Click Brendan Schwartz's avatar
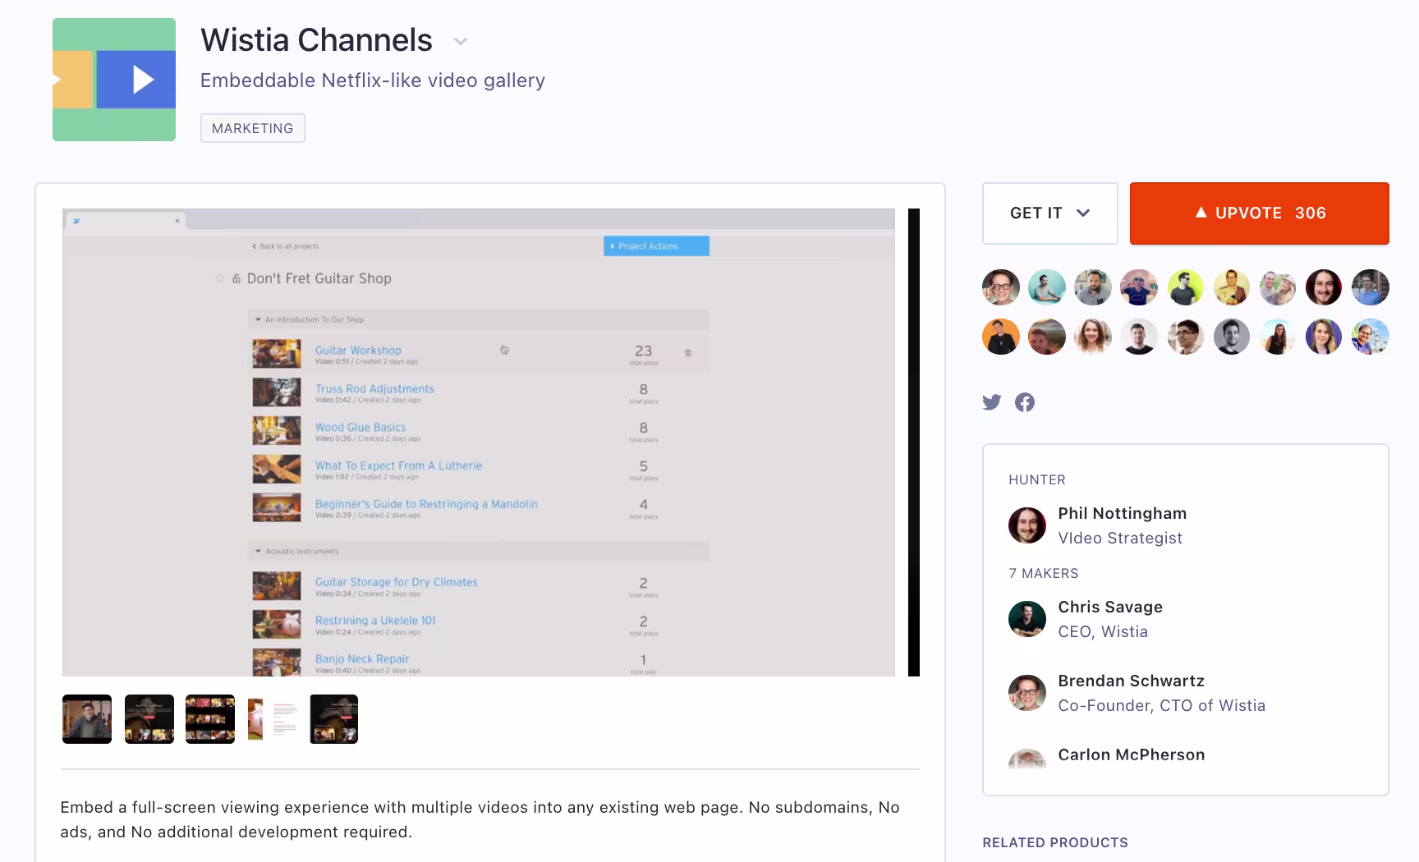Image resolution: width=1419 pixels, height=862 pixels. point(1027,693)
